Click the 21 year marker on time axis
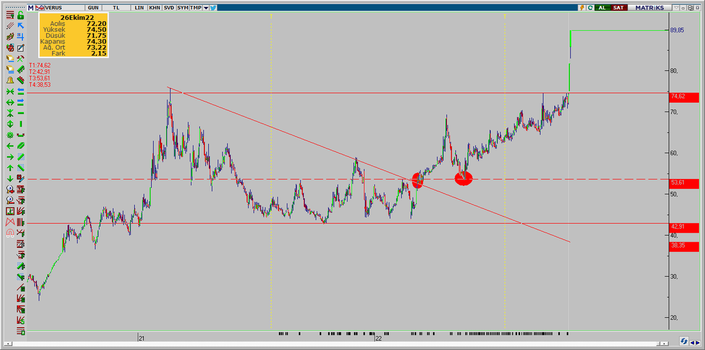This screenshot has width=705, height=350. coord(141,339)
